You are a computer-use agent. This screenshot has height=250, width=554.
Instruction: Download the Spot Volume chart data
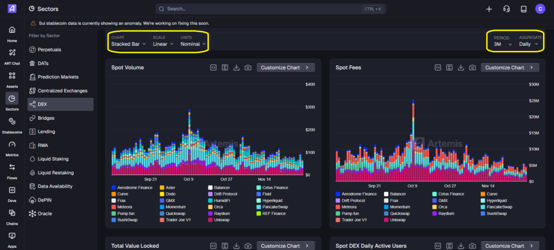236,67
